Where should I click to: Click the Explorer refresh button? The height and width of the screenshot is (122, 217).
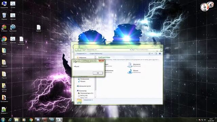(x=133, y=50)
